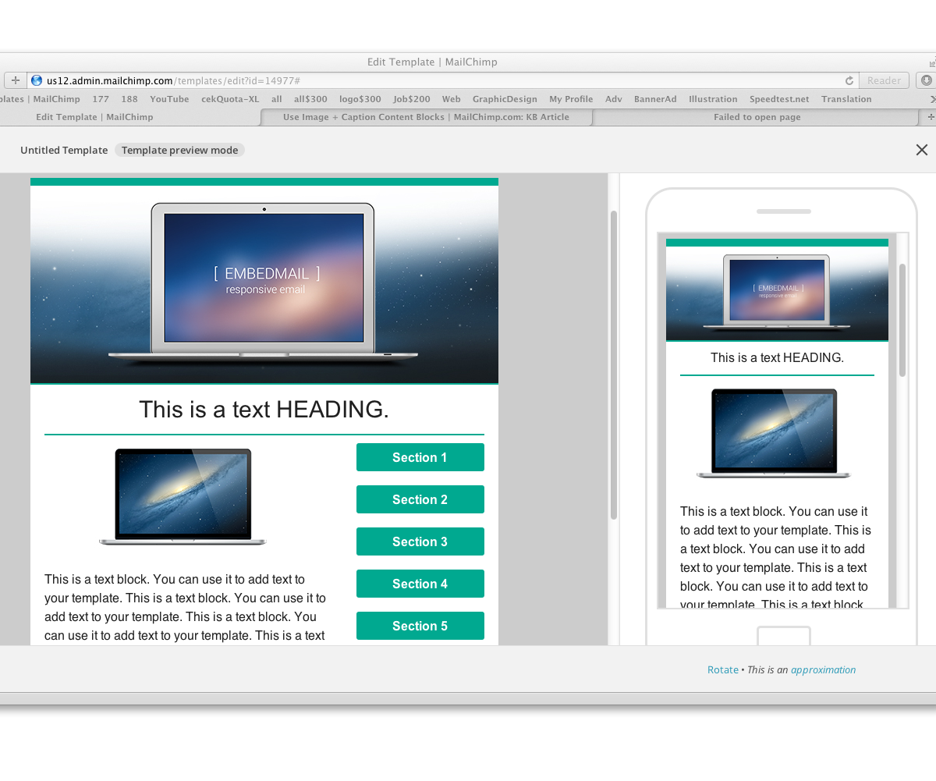
Task: Click the mobile preview heading text
Action: click(x=777, y=357)
